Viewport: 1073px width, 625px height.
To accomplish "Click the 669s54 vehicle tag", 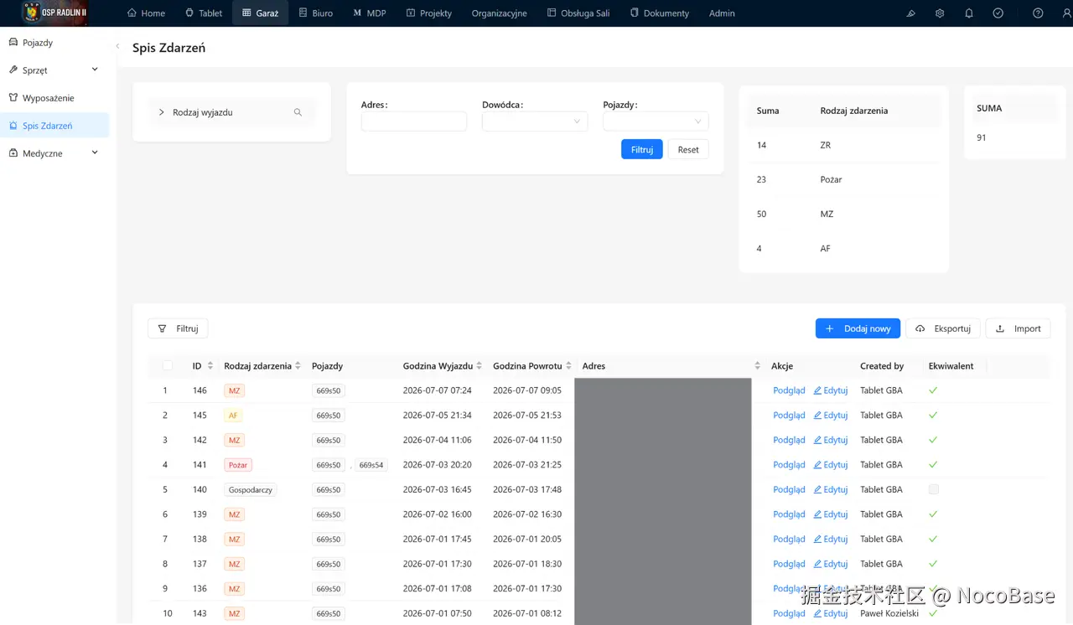I will tap(371, 465).
